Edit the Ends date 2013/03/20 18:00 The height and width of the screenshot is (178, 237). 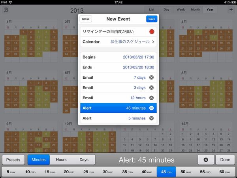pos(118,67)
